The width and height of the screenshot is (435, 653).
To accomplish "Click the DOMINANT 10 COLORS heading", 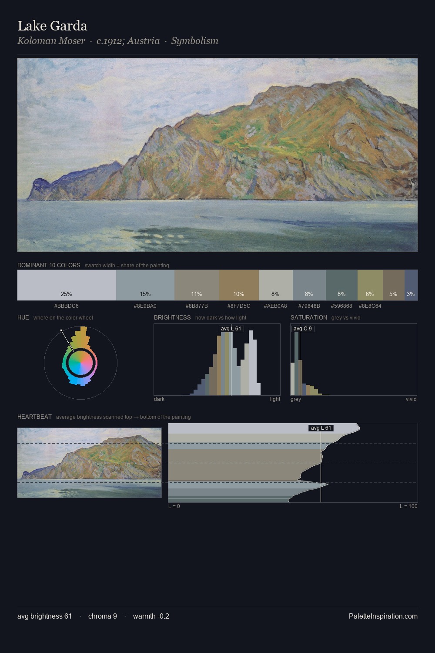I will [49, 265].
